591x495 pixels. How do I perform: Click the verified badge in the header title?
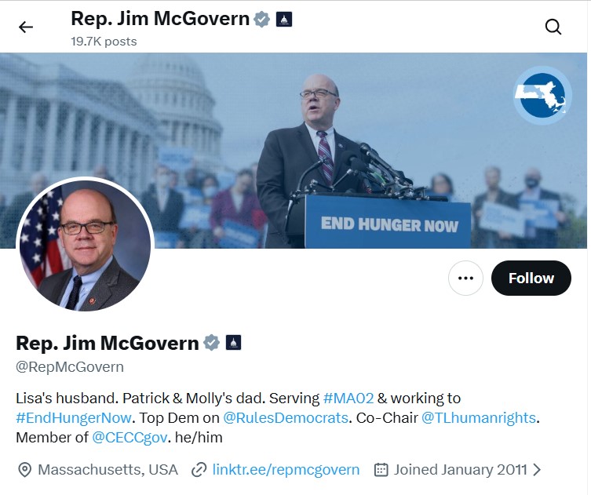(261, 19)
